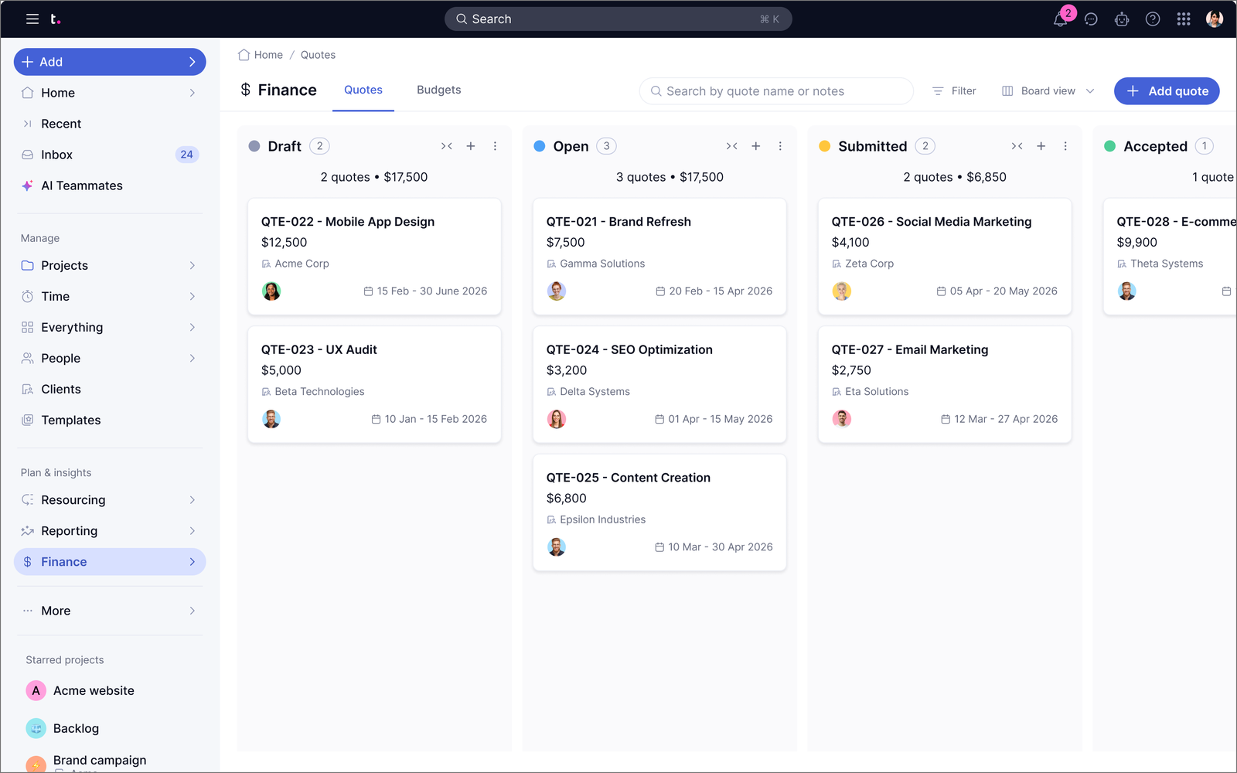Click assignee avatar on QTE-022 card
The width and height of the screenshot is (1237, 773).
(x=271, y=291)
